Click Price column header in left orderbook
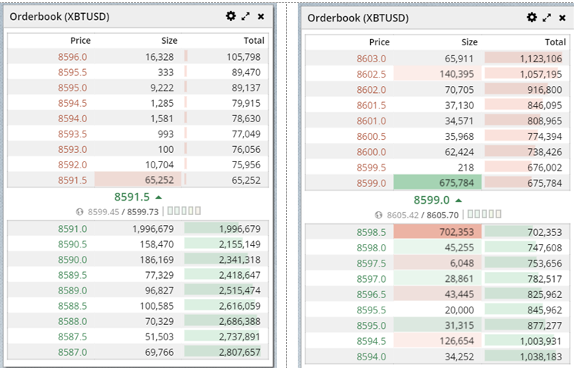The height and width of the screenshot is (368, 574). click(81, 41)
